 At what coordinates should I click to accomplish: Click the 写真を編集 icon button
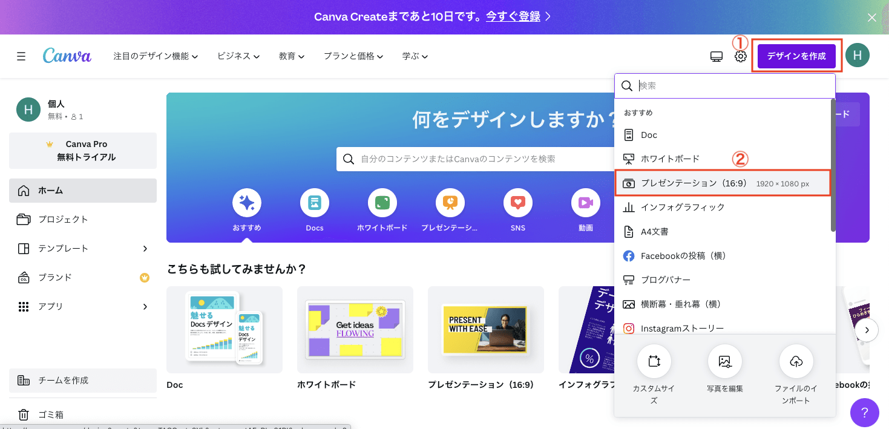pyautogui.click(x=725, y=361)
